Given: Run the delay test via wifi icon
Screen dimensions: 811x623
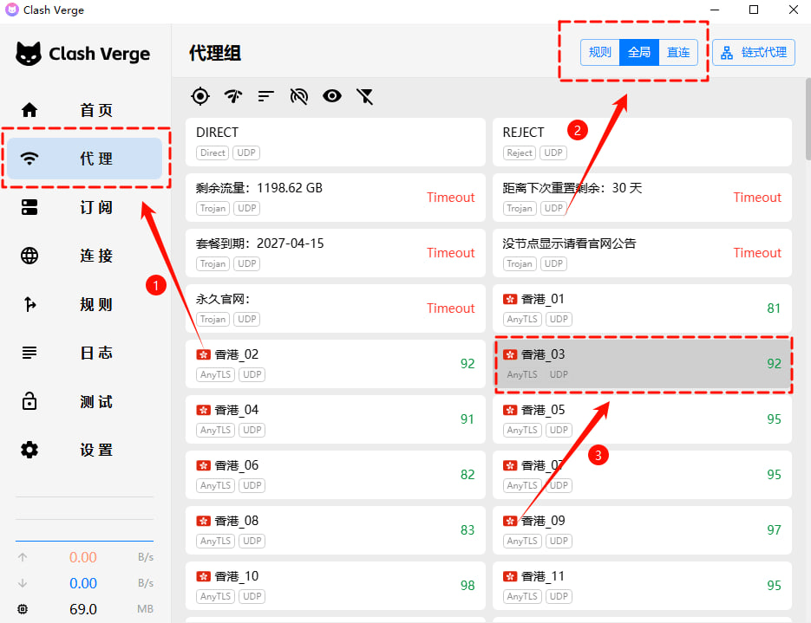Looking at the screenshot, I should click(233, 96).
